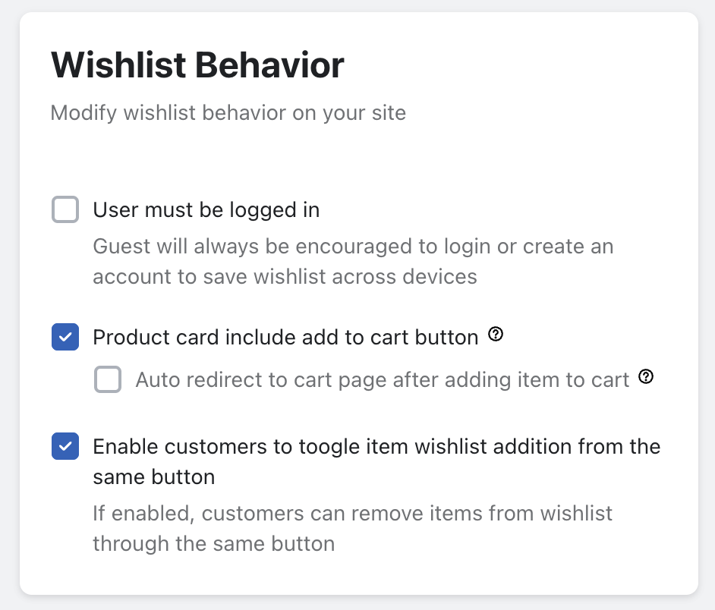
Task: Click the word "Guest" in the login description
Action: coord(118,247)
